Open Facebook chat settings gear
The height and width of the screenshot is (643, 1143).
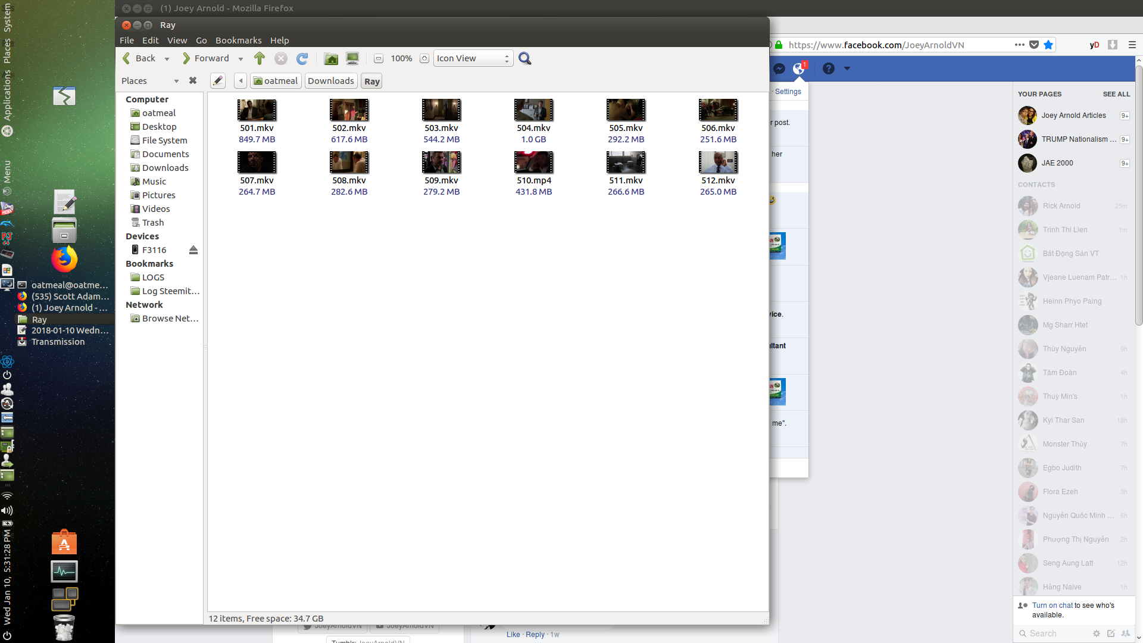click(x=1097, y=633)
